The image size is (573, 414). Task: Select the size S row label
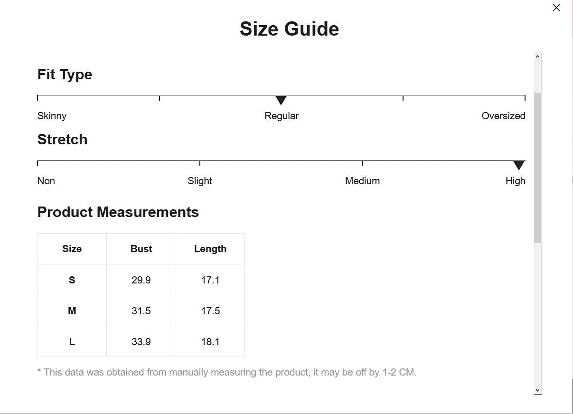click(x=72, y=280)
